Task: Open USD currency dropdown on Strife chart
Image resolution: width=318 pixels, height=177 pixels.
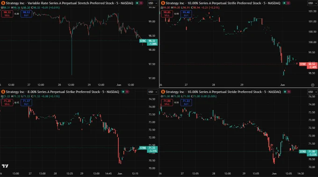Action: (312, 3)
